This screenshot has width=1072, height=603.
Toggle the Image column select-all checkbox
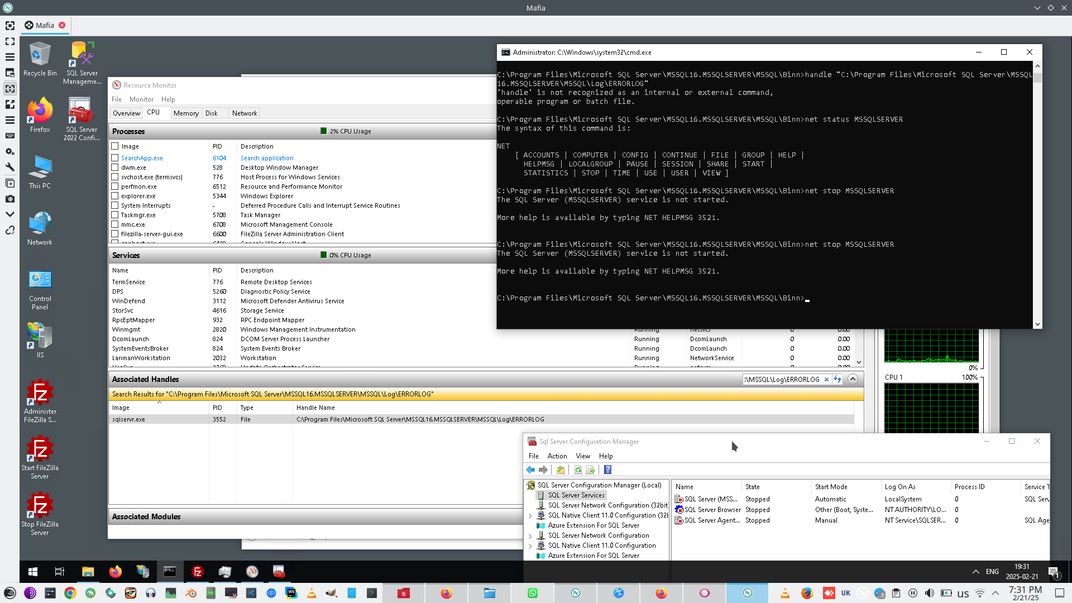click(115, 146)
